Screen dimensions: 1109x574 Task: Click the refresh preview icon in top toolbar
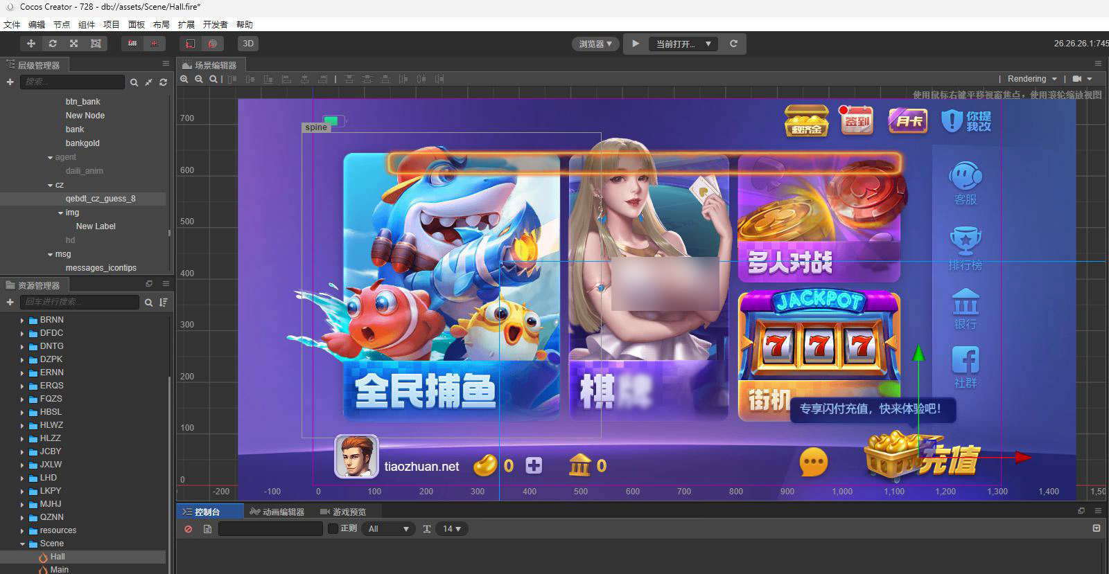coord(733,44)
